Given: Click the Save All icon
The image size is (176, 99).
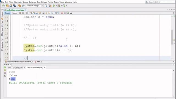Looking at the screenshot, I should coord(15,6).
